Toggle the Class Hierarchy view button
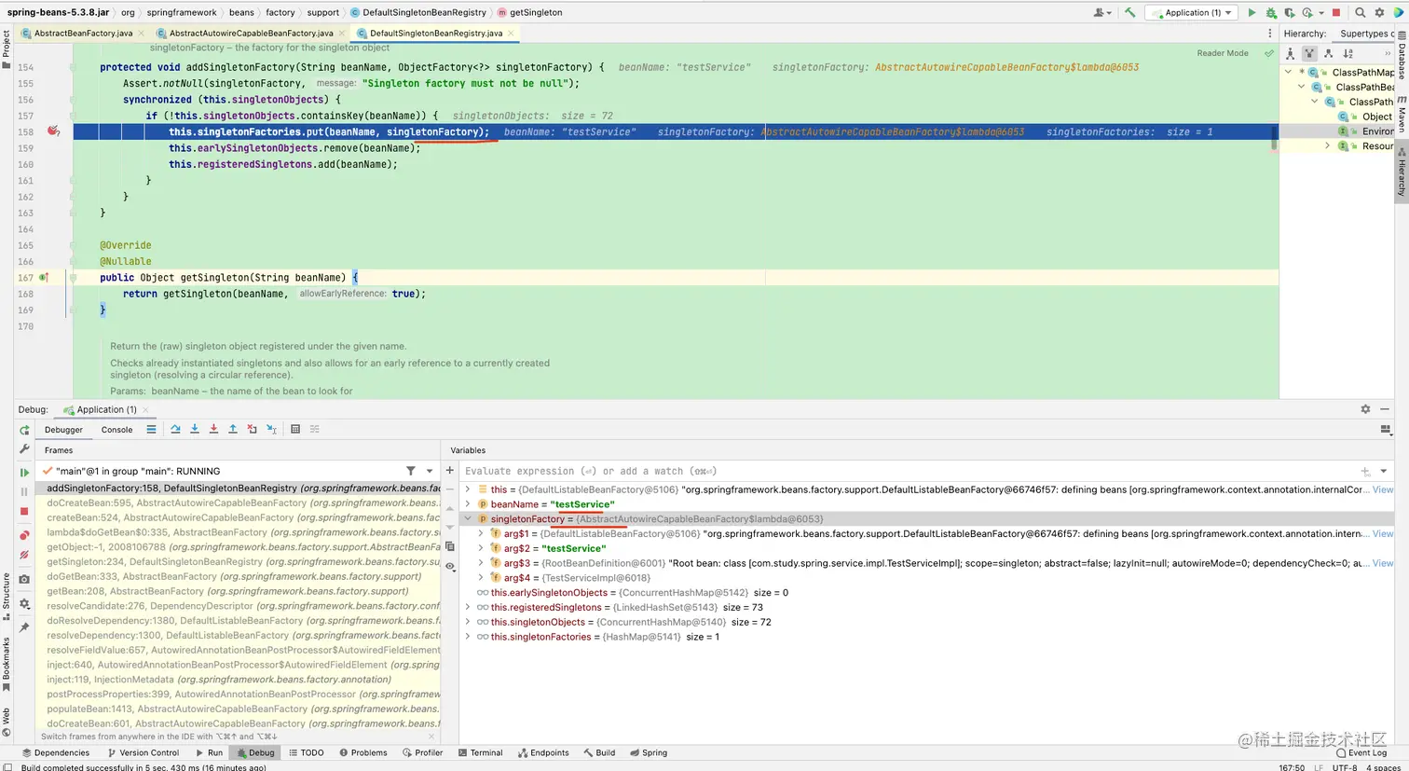Image resolution: width=1409 pixels, height=771 pixels. coord(1291,54)
